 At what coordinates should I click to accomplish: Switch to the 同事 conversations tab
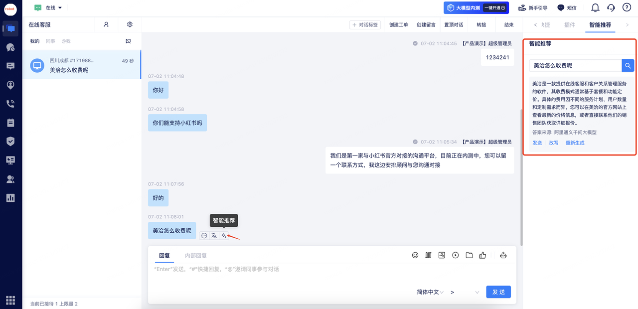tap(50, 41)
